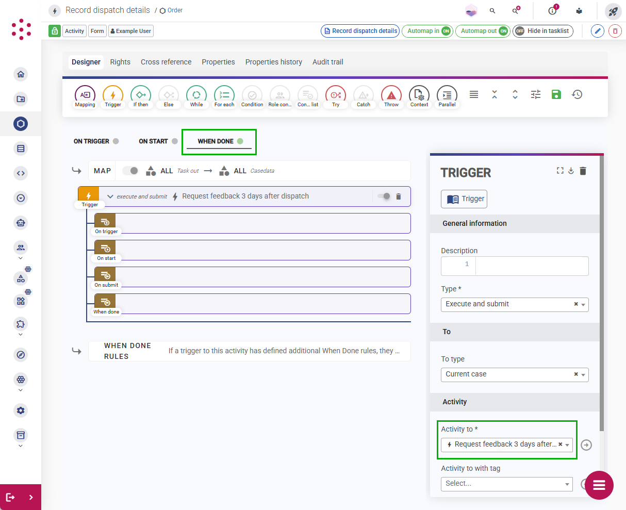Add a Try block rule
This screenshot has height=510, width=626.
click(336, 96)
